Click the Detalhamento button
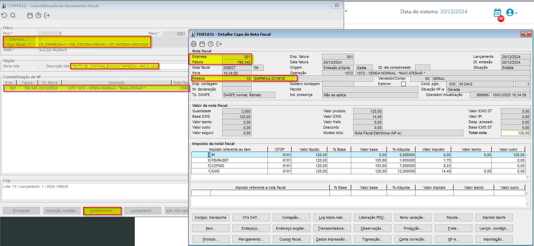Viewport: 534px width, 246px height. [x=102, y=211]
